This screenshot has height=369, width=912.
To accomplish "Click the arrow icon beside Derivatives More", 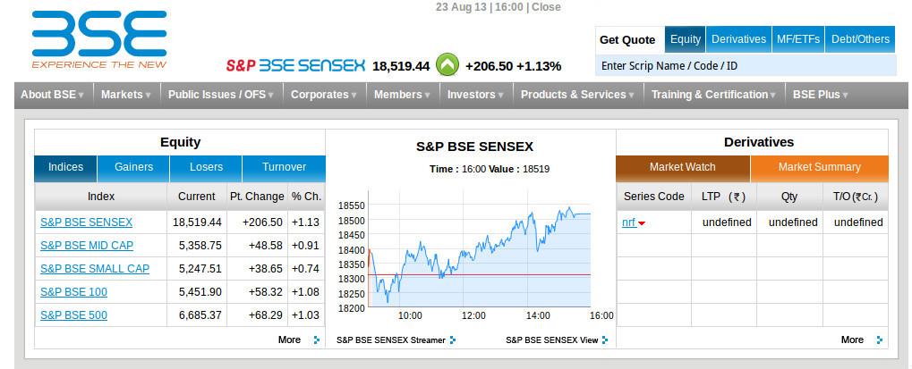I will point(880,340).
